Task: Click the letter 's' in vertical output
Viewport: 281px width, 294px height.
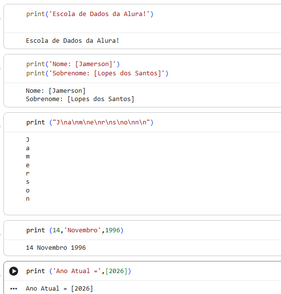Action: coord(28,182)
